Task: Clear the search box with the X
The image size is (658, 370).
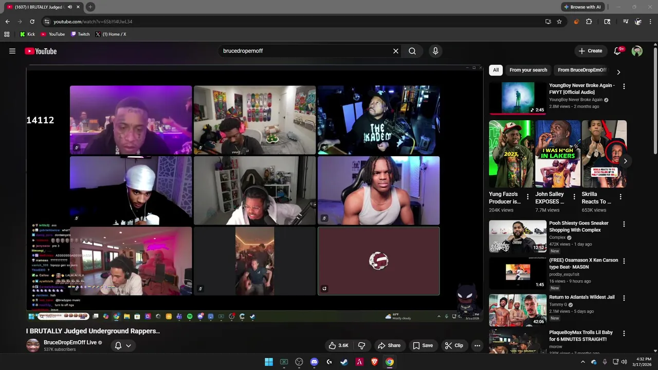Action: 396,51
